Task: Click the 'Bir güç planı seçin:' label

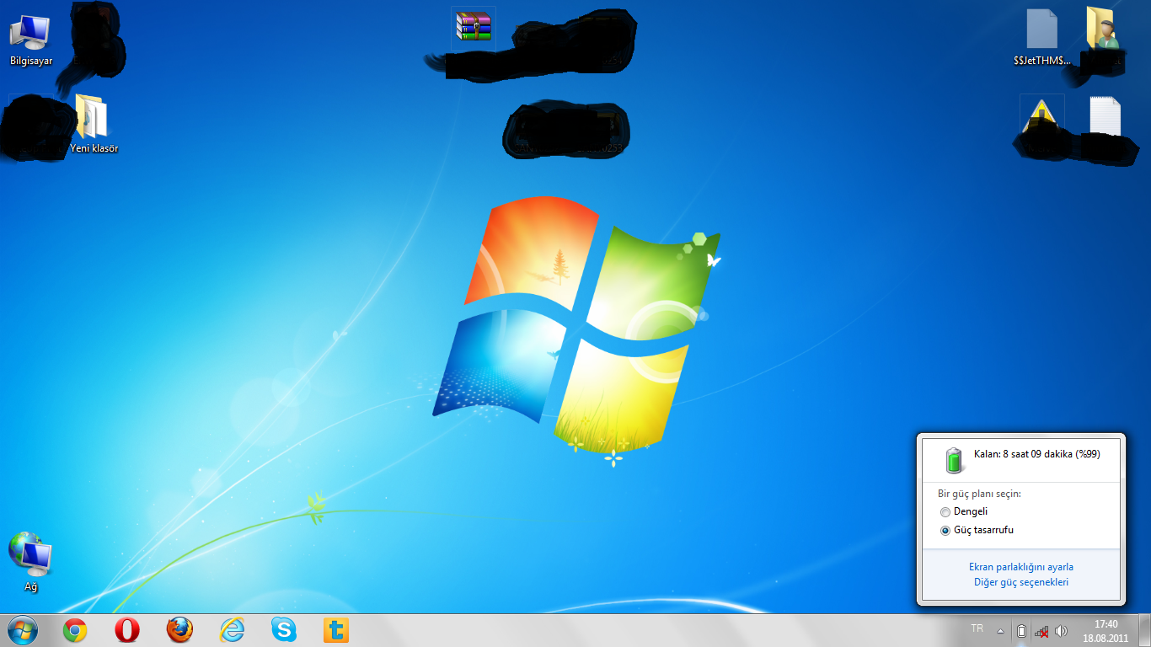Action: (x=979, y=494)
